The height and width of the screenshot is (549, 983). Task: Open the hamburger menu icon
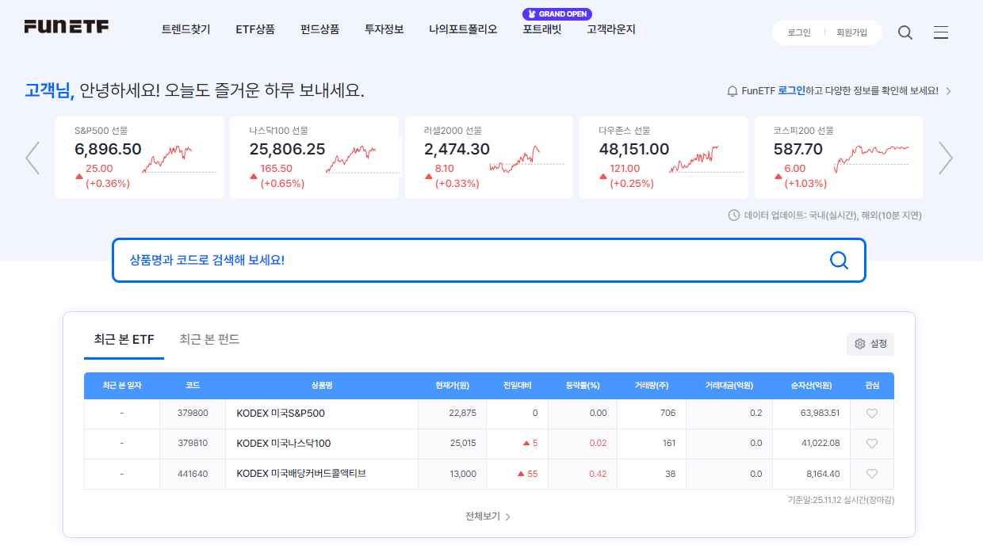(941, 32)
